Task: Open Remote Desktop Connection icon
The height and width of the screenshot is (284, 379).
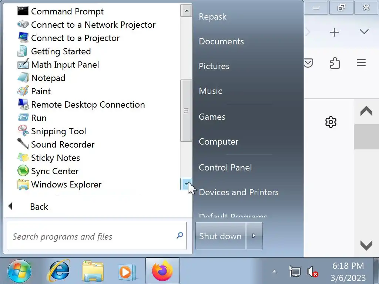Action: point(23,104)
